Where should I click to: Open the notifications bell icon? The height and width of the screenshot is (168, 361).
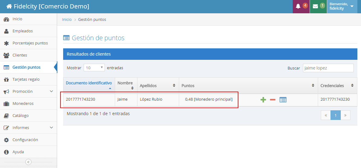[x=298, y=6]
